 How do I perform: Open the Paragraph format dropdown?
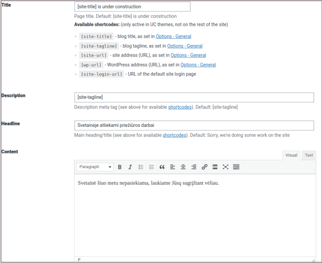coord(95,167)
